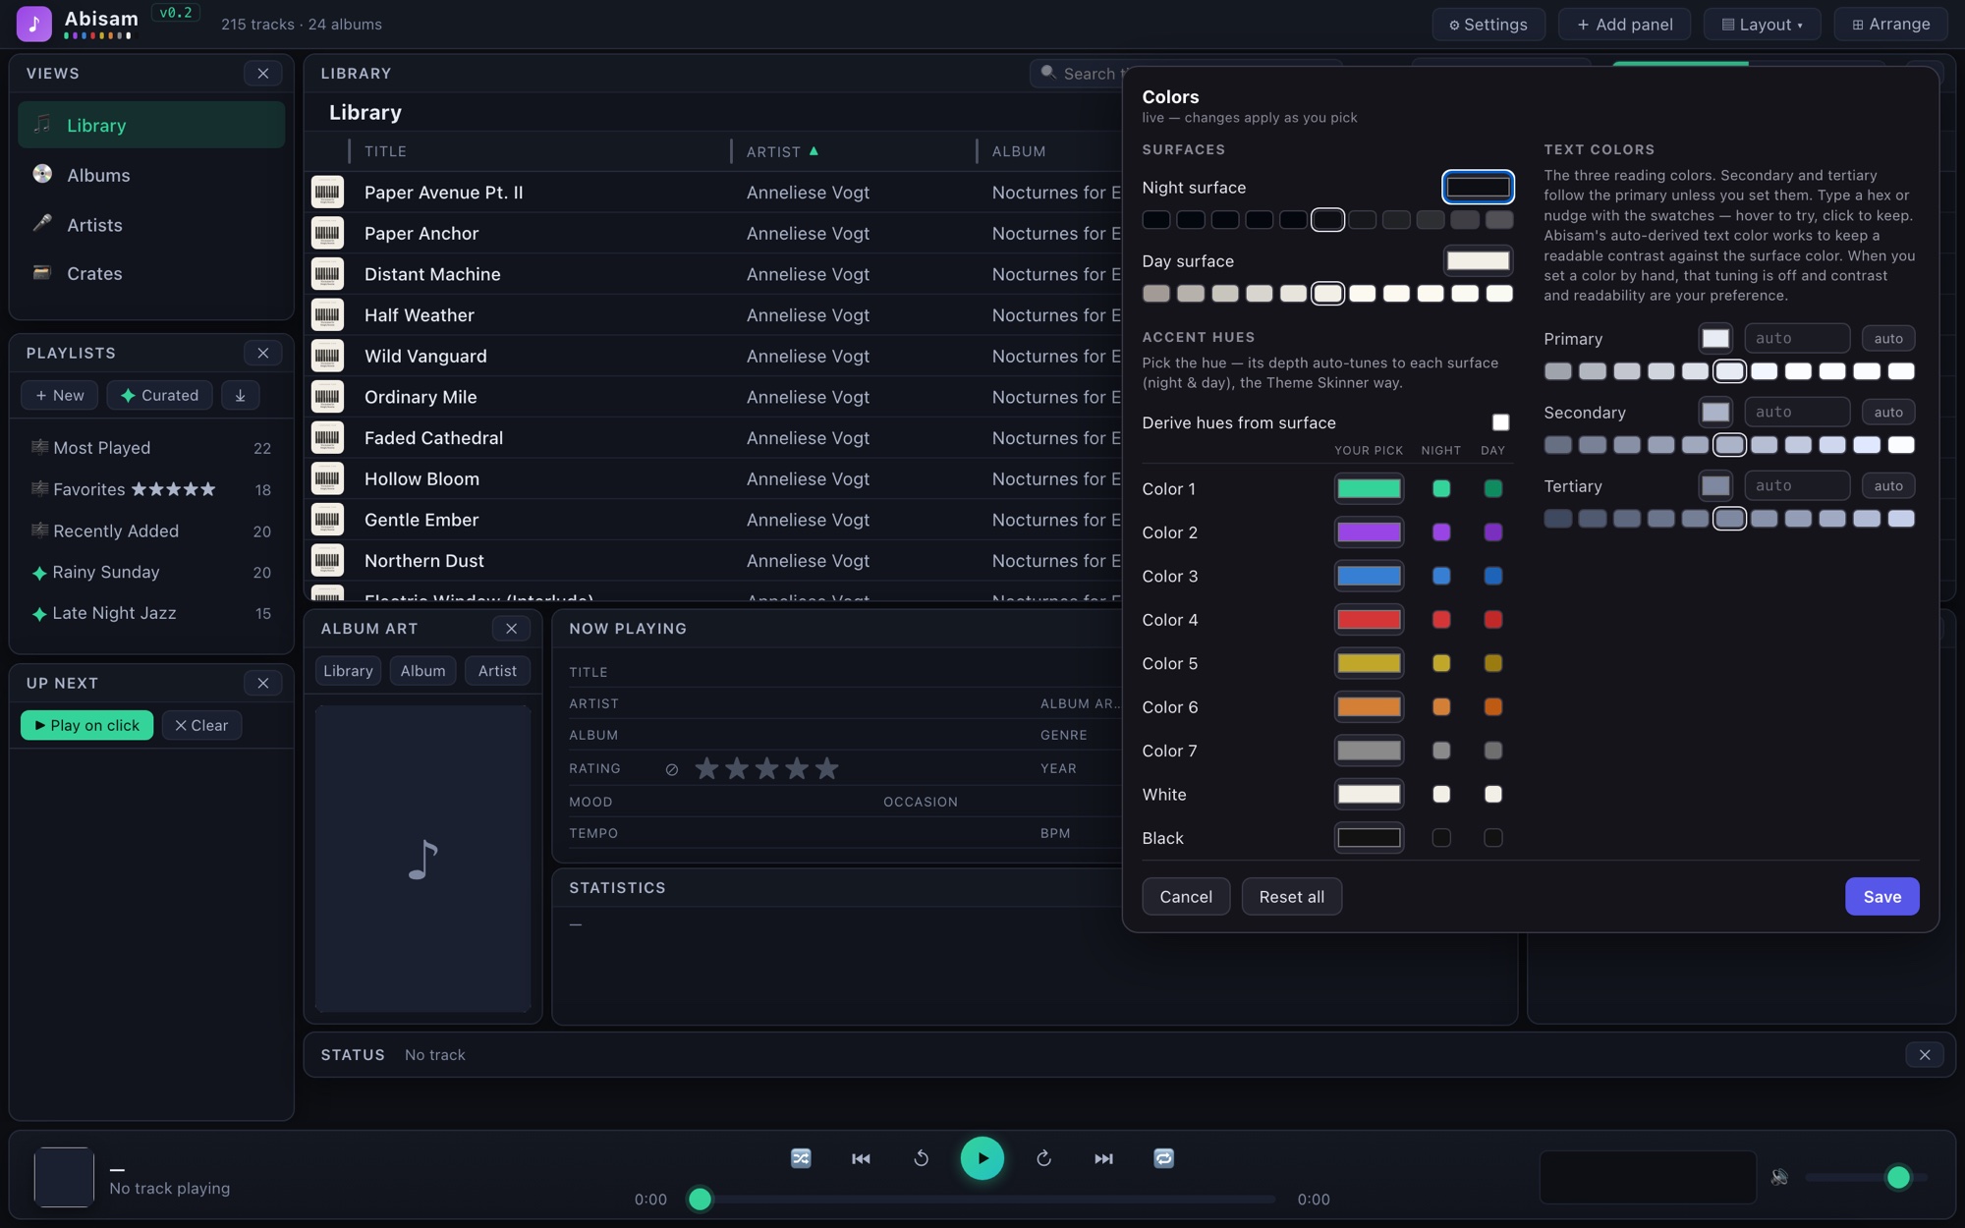The height and width of the screenshot is (1228, 1965).
Task: Close the Album Art panel
Action: [511, 629]
